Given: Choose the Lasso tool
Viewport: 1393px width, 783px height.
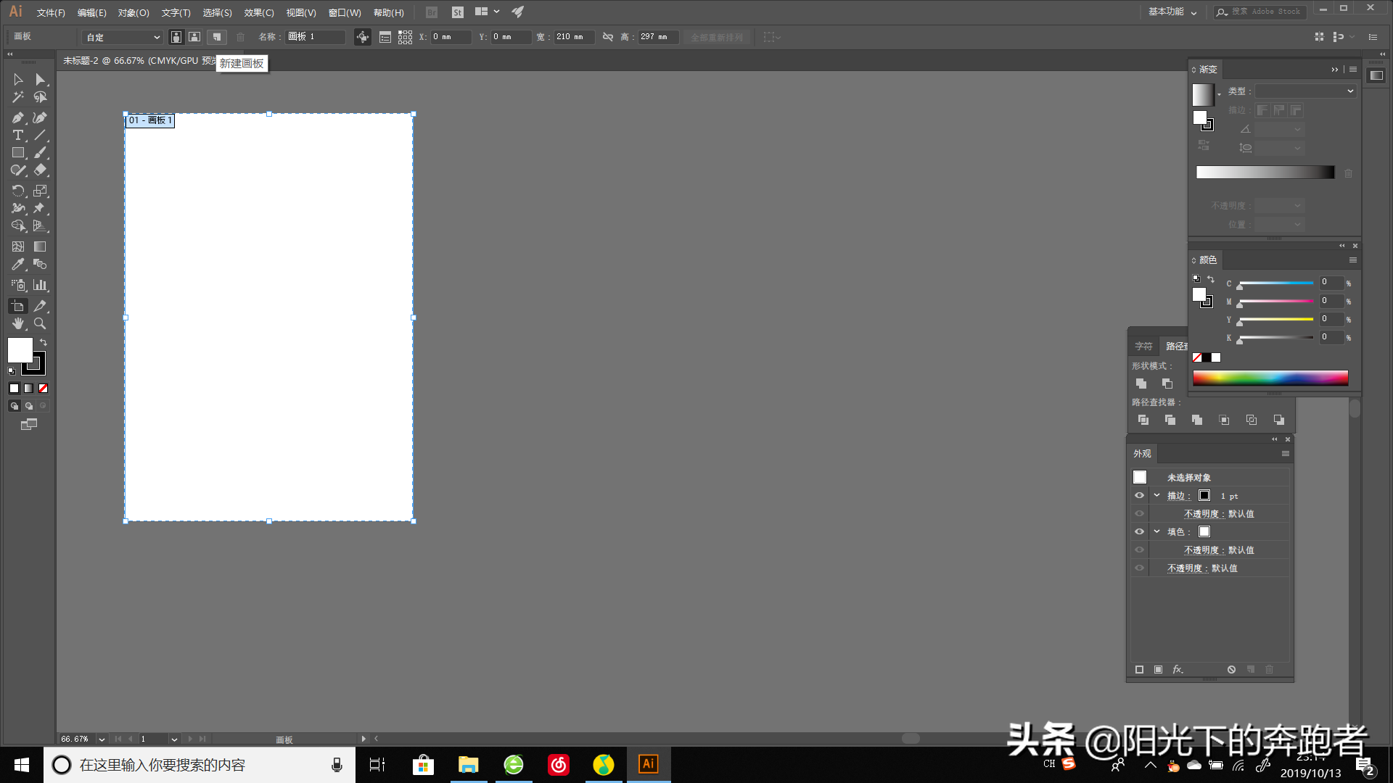Looking at the screenshot, I should click(x=40, y=97).
